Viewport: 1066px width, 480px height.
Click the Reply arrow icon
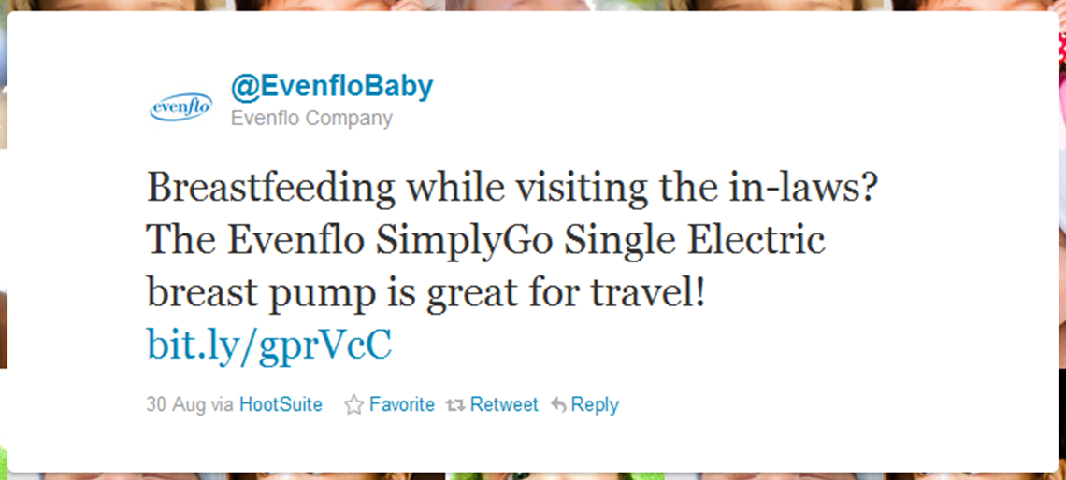[x=558, y=405]
